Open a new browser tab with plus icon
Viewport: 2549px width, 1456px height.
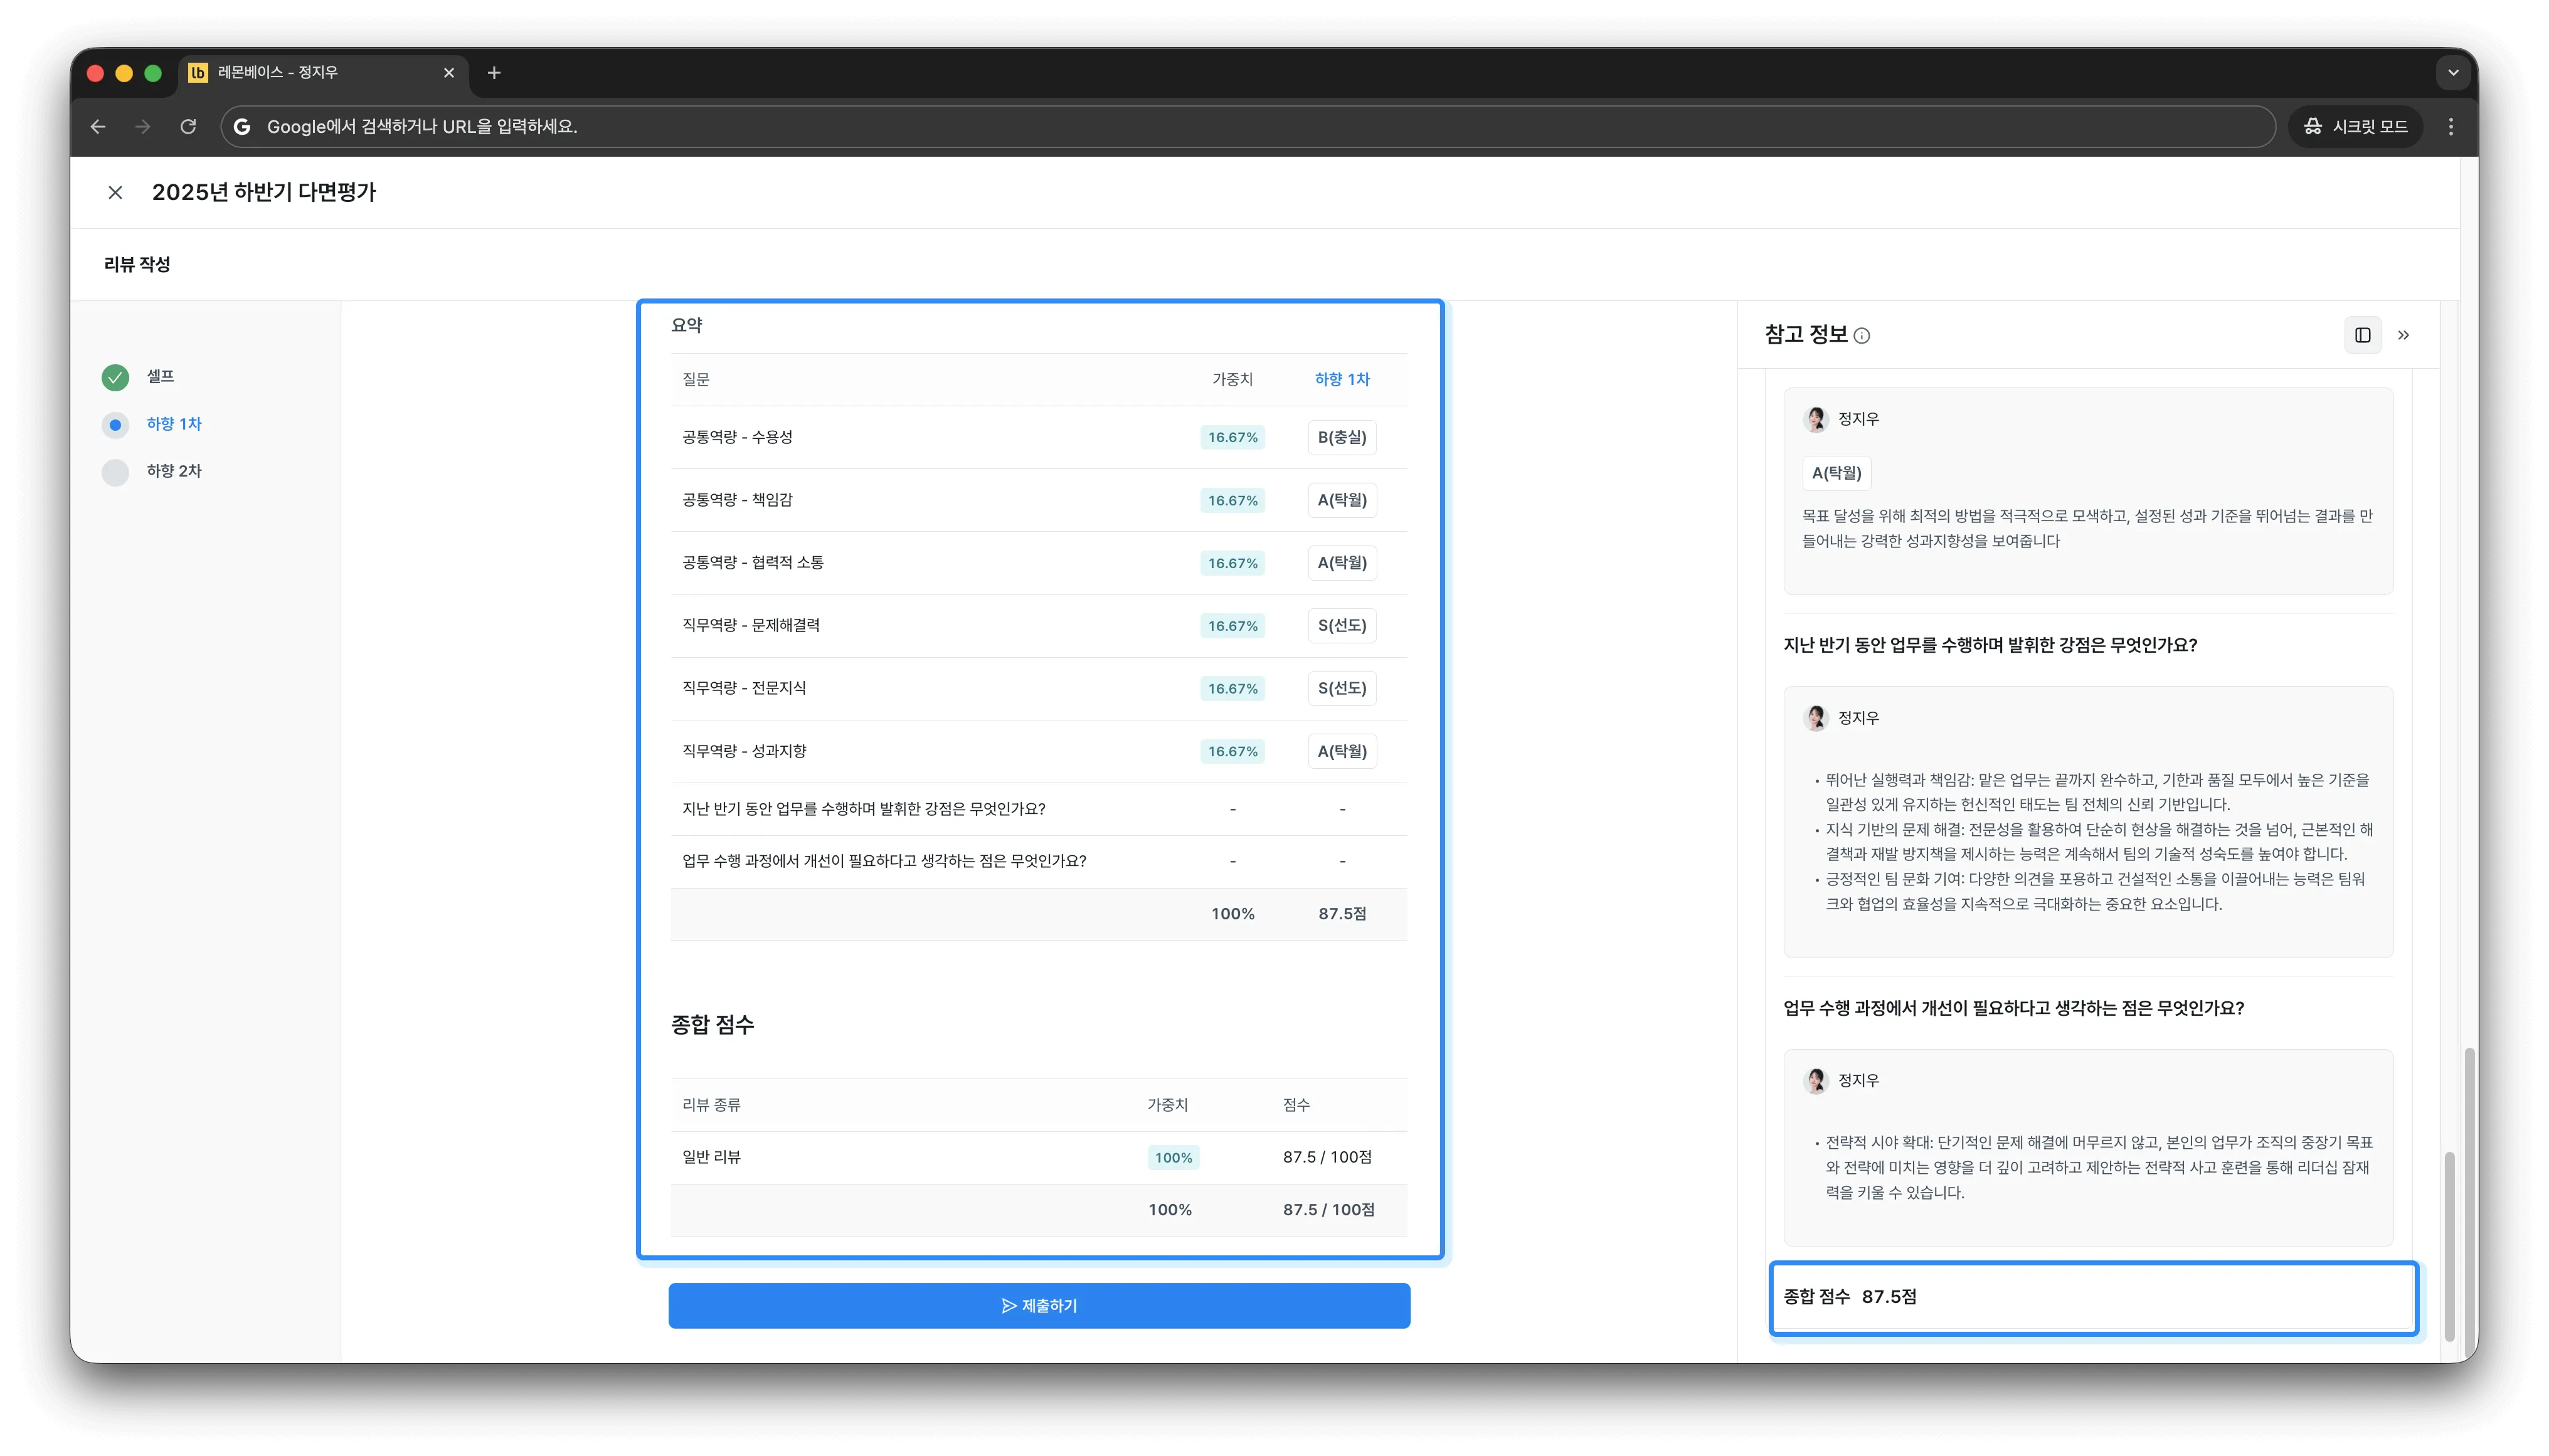[x=493, y=72]
